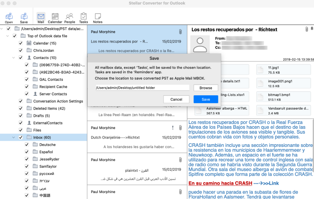This screenshot has height=199, width=314.
Task: Open the Dutch Oranjelinie--->Richtxt email
Action: [x=137, y=137]
